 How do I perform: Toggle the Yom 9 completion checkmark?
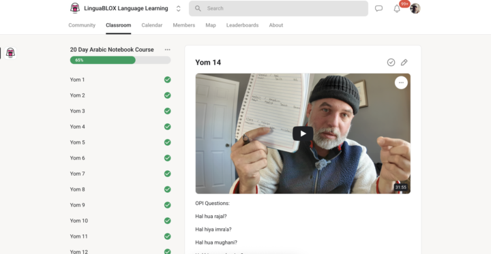(168, 205)
